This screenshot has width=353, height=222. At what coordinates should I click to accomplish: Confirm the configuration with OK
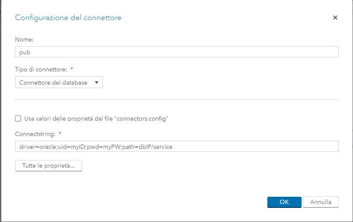tap(284, 202)
